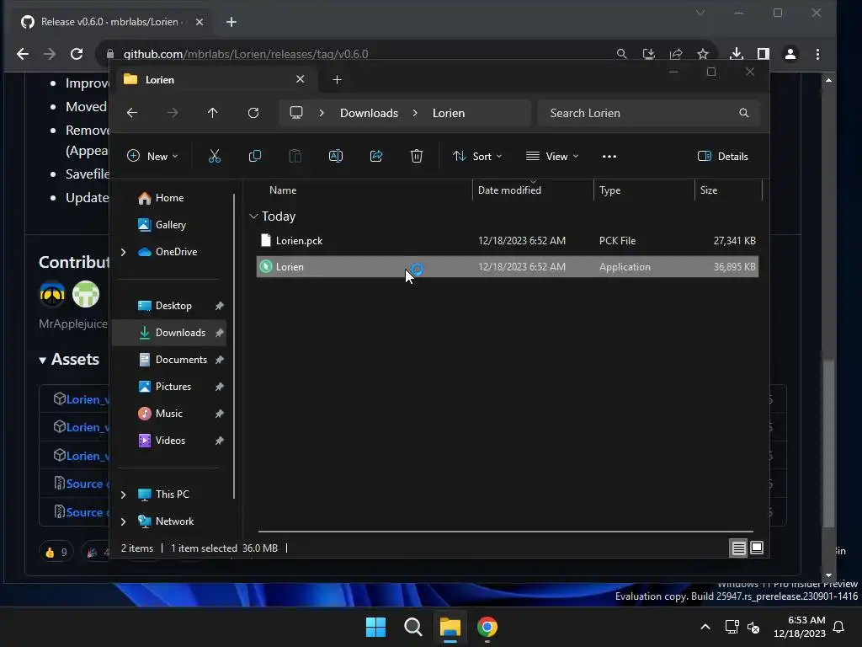The width and height of the screenshot is (862, 647).
Task: Click the Rename icon in Explorer toolbar
Action: point(335,156)
